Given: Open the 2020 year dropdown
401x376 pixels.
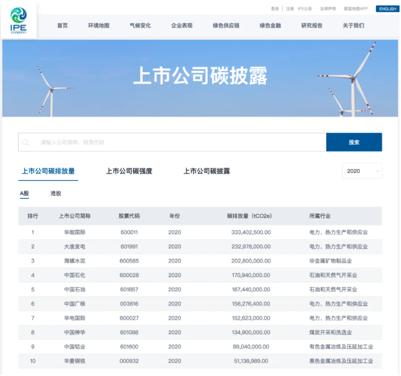Looking at the screenshot, I should [362, 171].
